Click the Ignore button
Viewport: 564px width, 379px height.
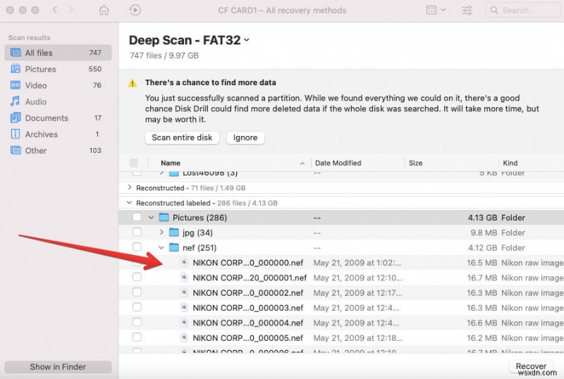click(x=245, y=137)
